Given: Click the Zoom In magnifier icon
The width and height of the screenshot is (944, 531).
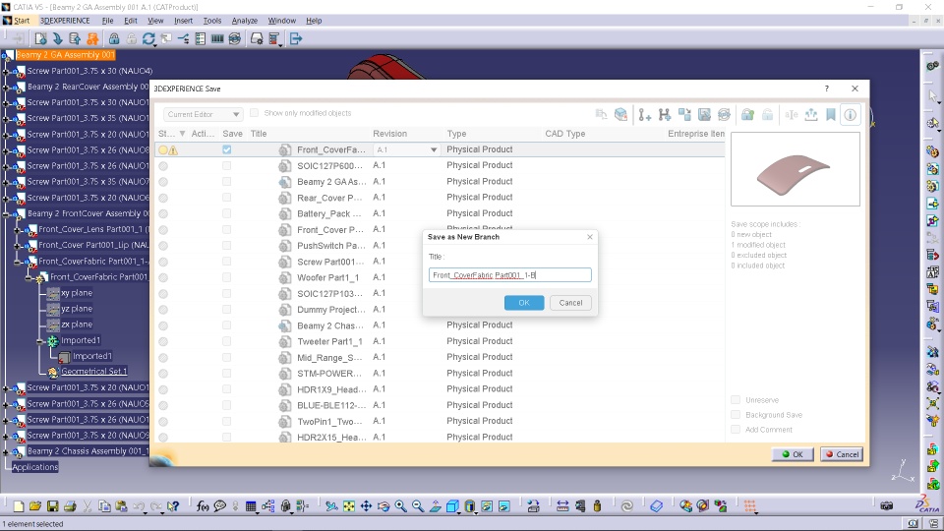Looking at the screenshot, I should tap(400, 506).
